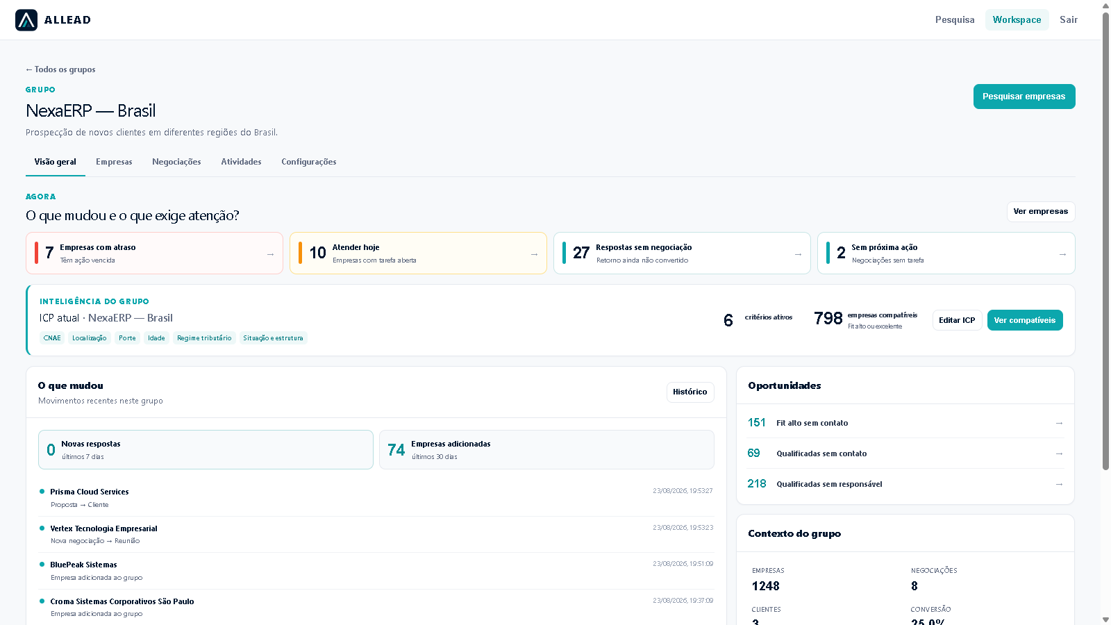The width and height of the screenshot is (1111, 625).
Task: Open the Novas respostas card
Action: [x=206, y=450]
